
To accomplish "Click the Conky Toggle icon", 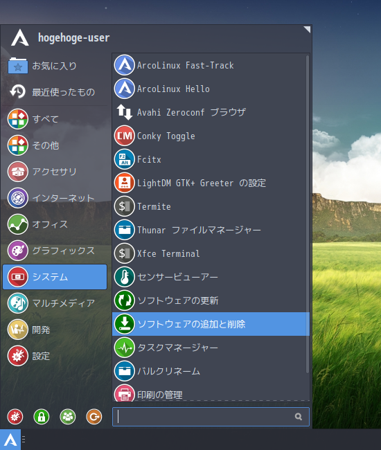I will click(124, 136).
